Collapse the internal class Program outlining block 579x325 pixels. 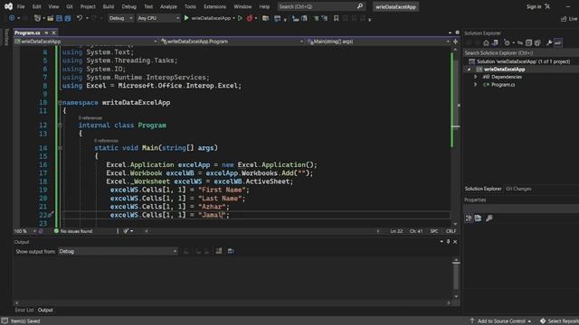tap(60, 125)
